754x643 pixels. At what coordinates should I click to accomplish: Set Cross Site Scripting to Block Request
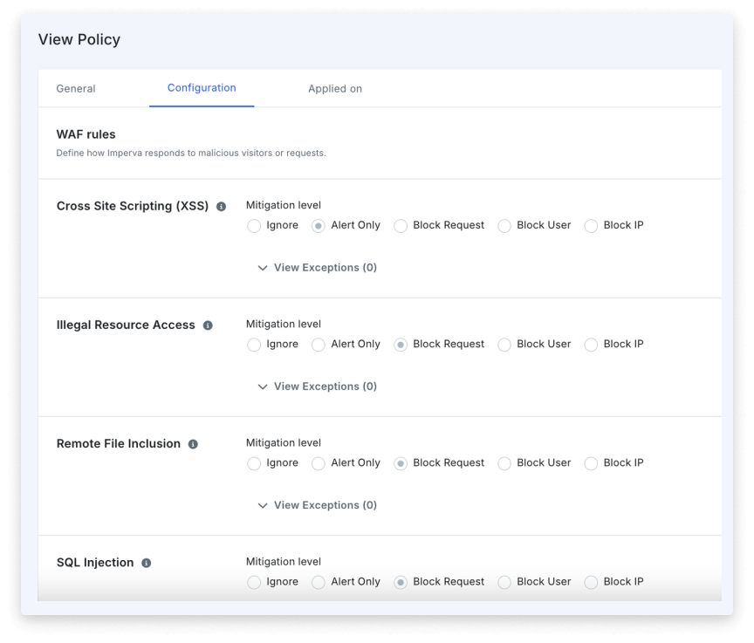(401, 226)
